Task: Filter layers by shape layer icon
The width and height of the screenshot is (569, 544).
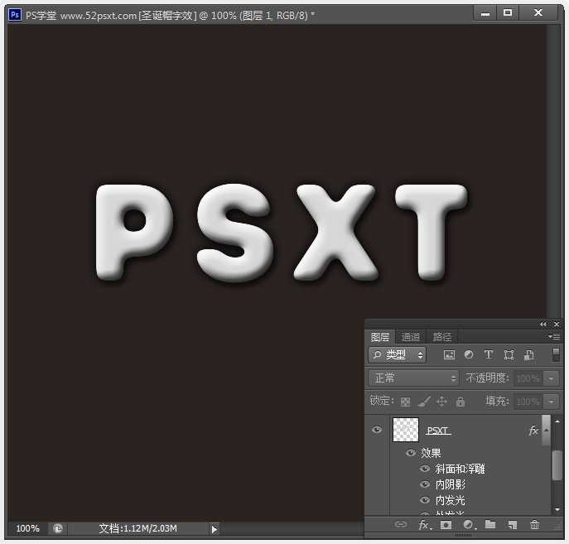Action: tap(509, 354)
